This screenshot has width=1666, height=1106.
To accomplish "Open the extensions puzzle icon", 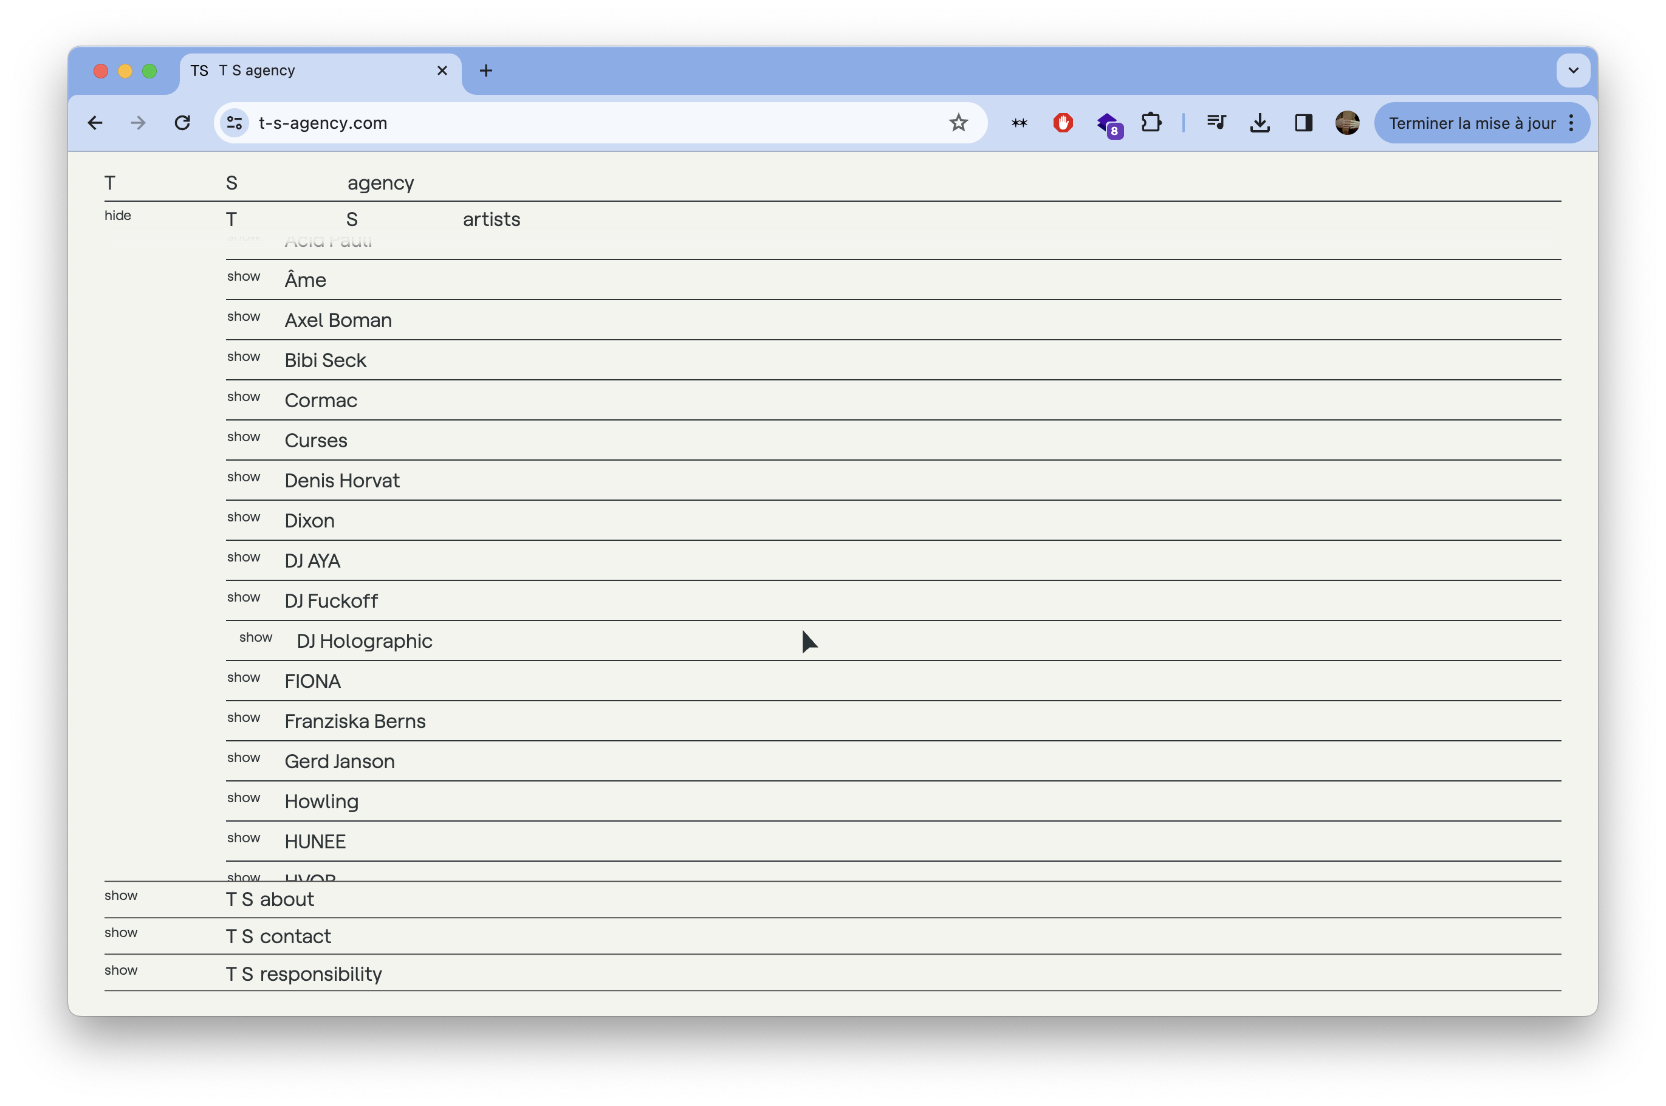I will 1151,123.
